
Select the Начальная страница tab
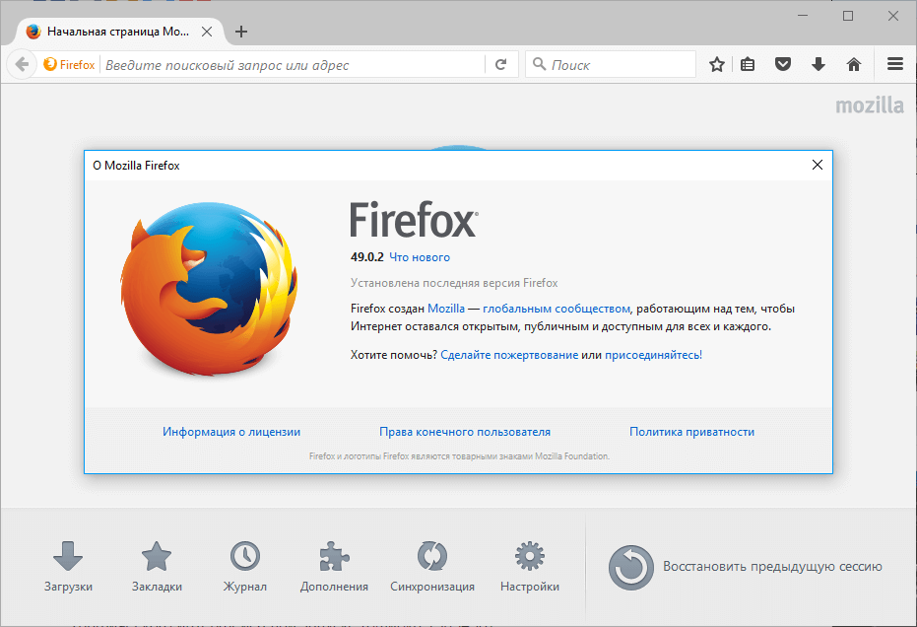coord(118,31)
